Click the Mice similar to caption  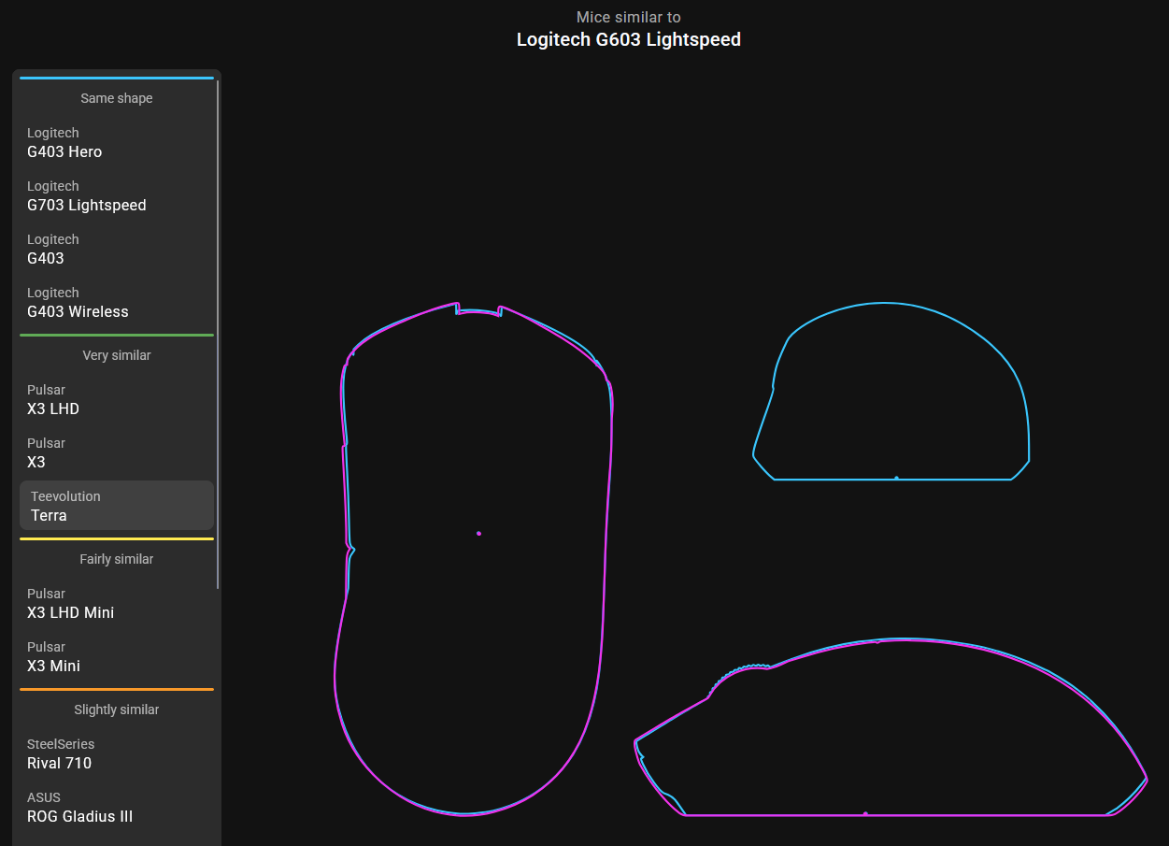point(629,18)
